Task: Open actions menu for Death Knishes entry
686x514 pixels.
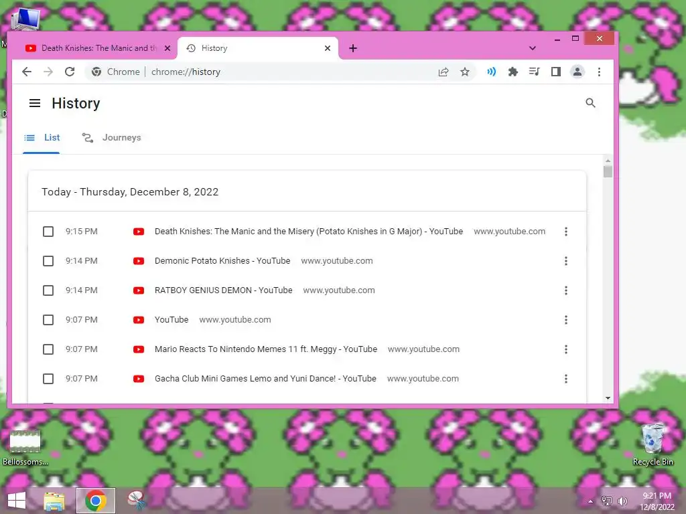Action: click(x=565, y=231)
